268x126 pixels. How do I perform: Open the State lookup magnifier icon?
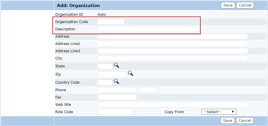pos(116,65)
